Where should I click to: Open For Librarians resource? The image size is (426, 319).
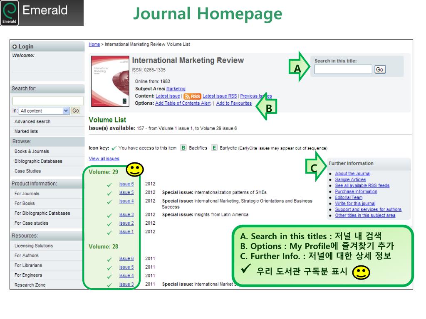point(28,265)
